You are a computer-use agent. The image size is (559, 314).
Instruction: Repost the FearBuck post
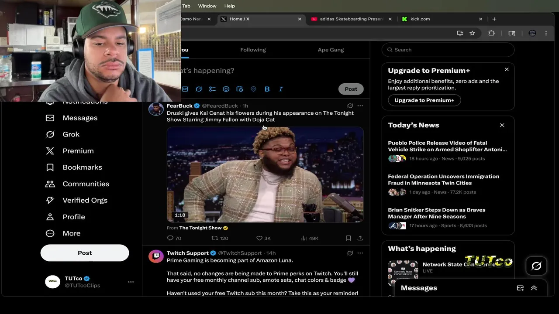pos(220,238)
